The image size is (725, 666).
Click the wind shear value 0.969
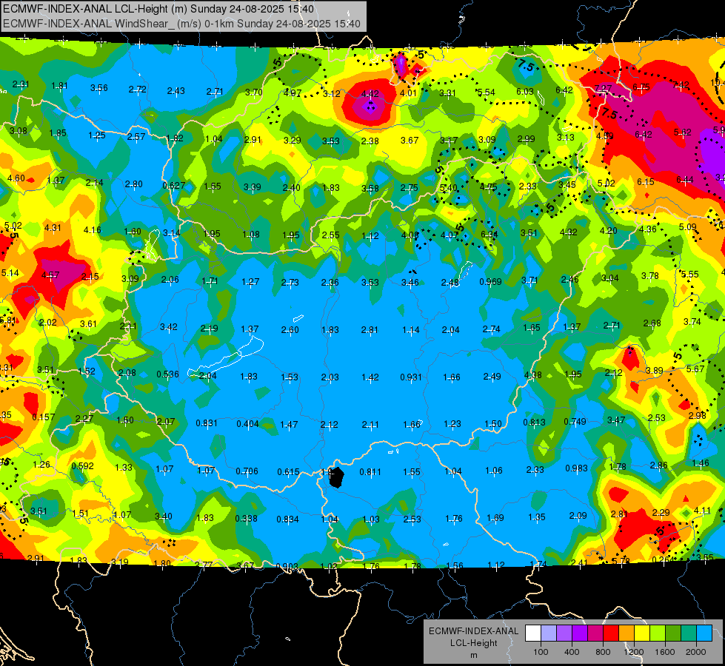click(x=490, y=281)
